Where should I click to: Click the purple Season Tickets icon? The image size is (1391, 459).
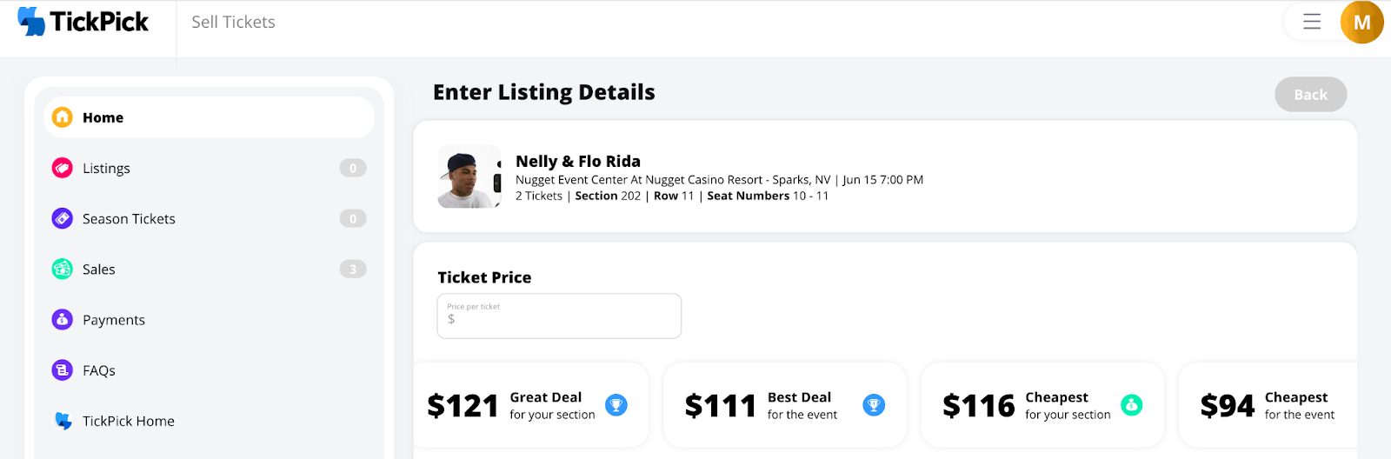coord(63,218)
